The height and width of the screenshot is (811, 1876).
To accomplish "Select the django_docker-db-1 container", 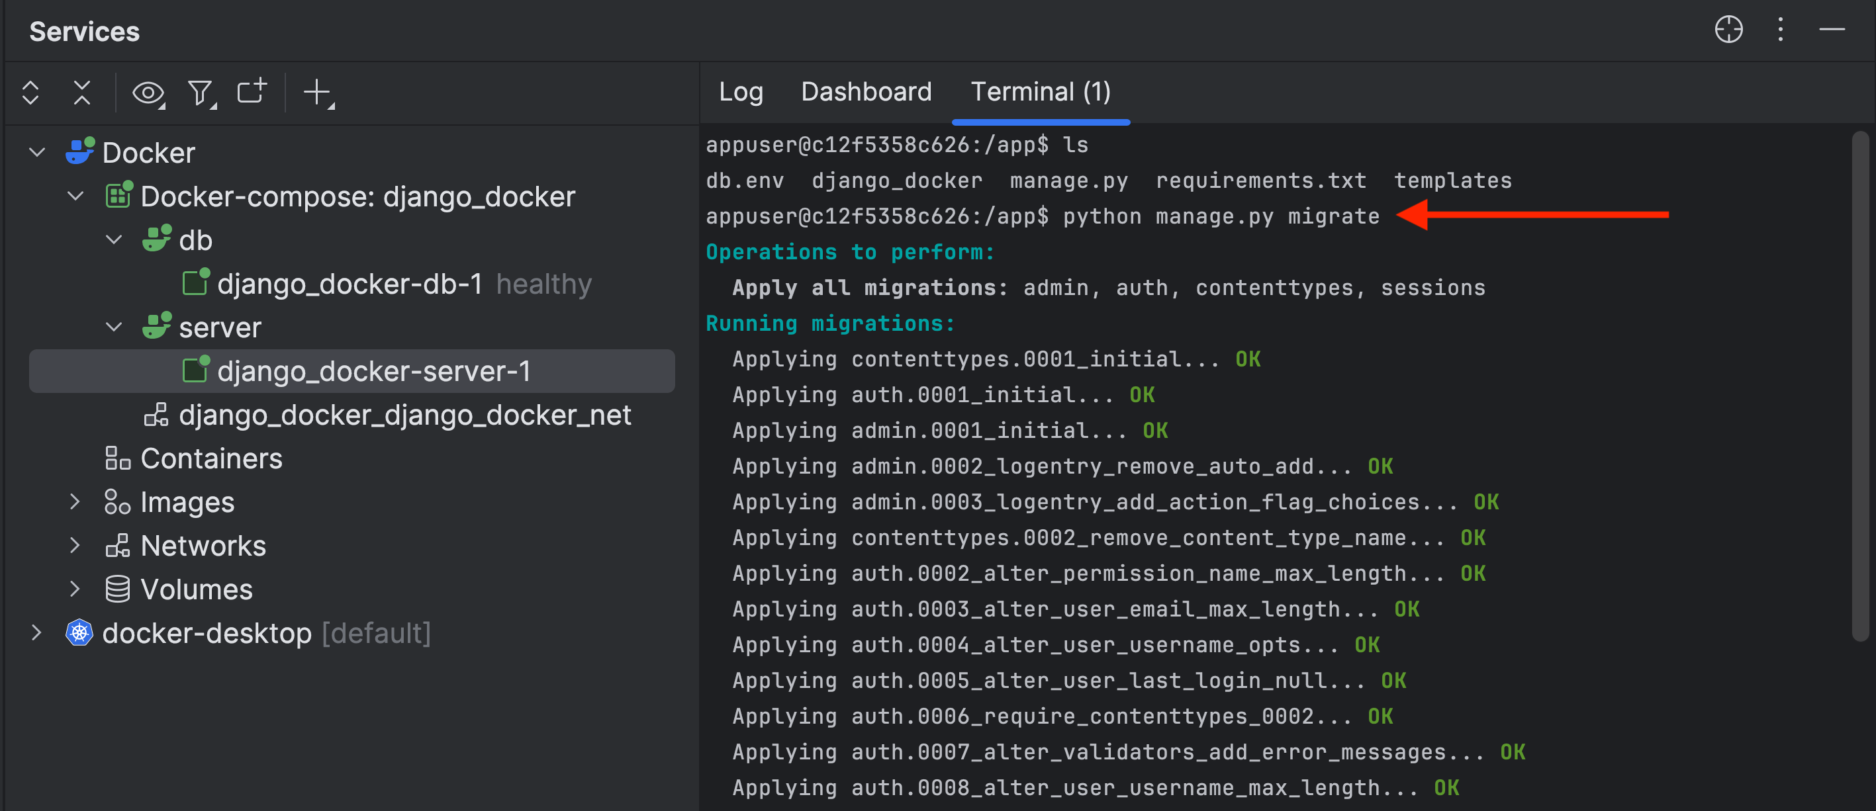I will [350, 284].
